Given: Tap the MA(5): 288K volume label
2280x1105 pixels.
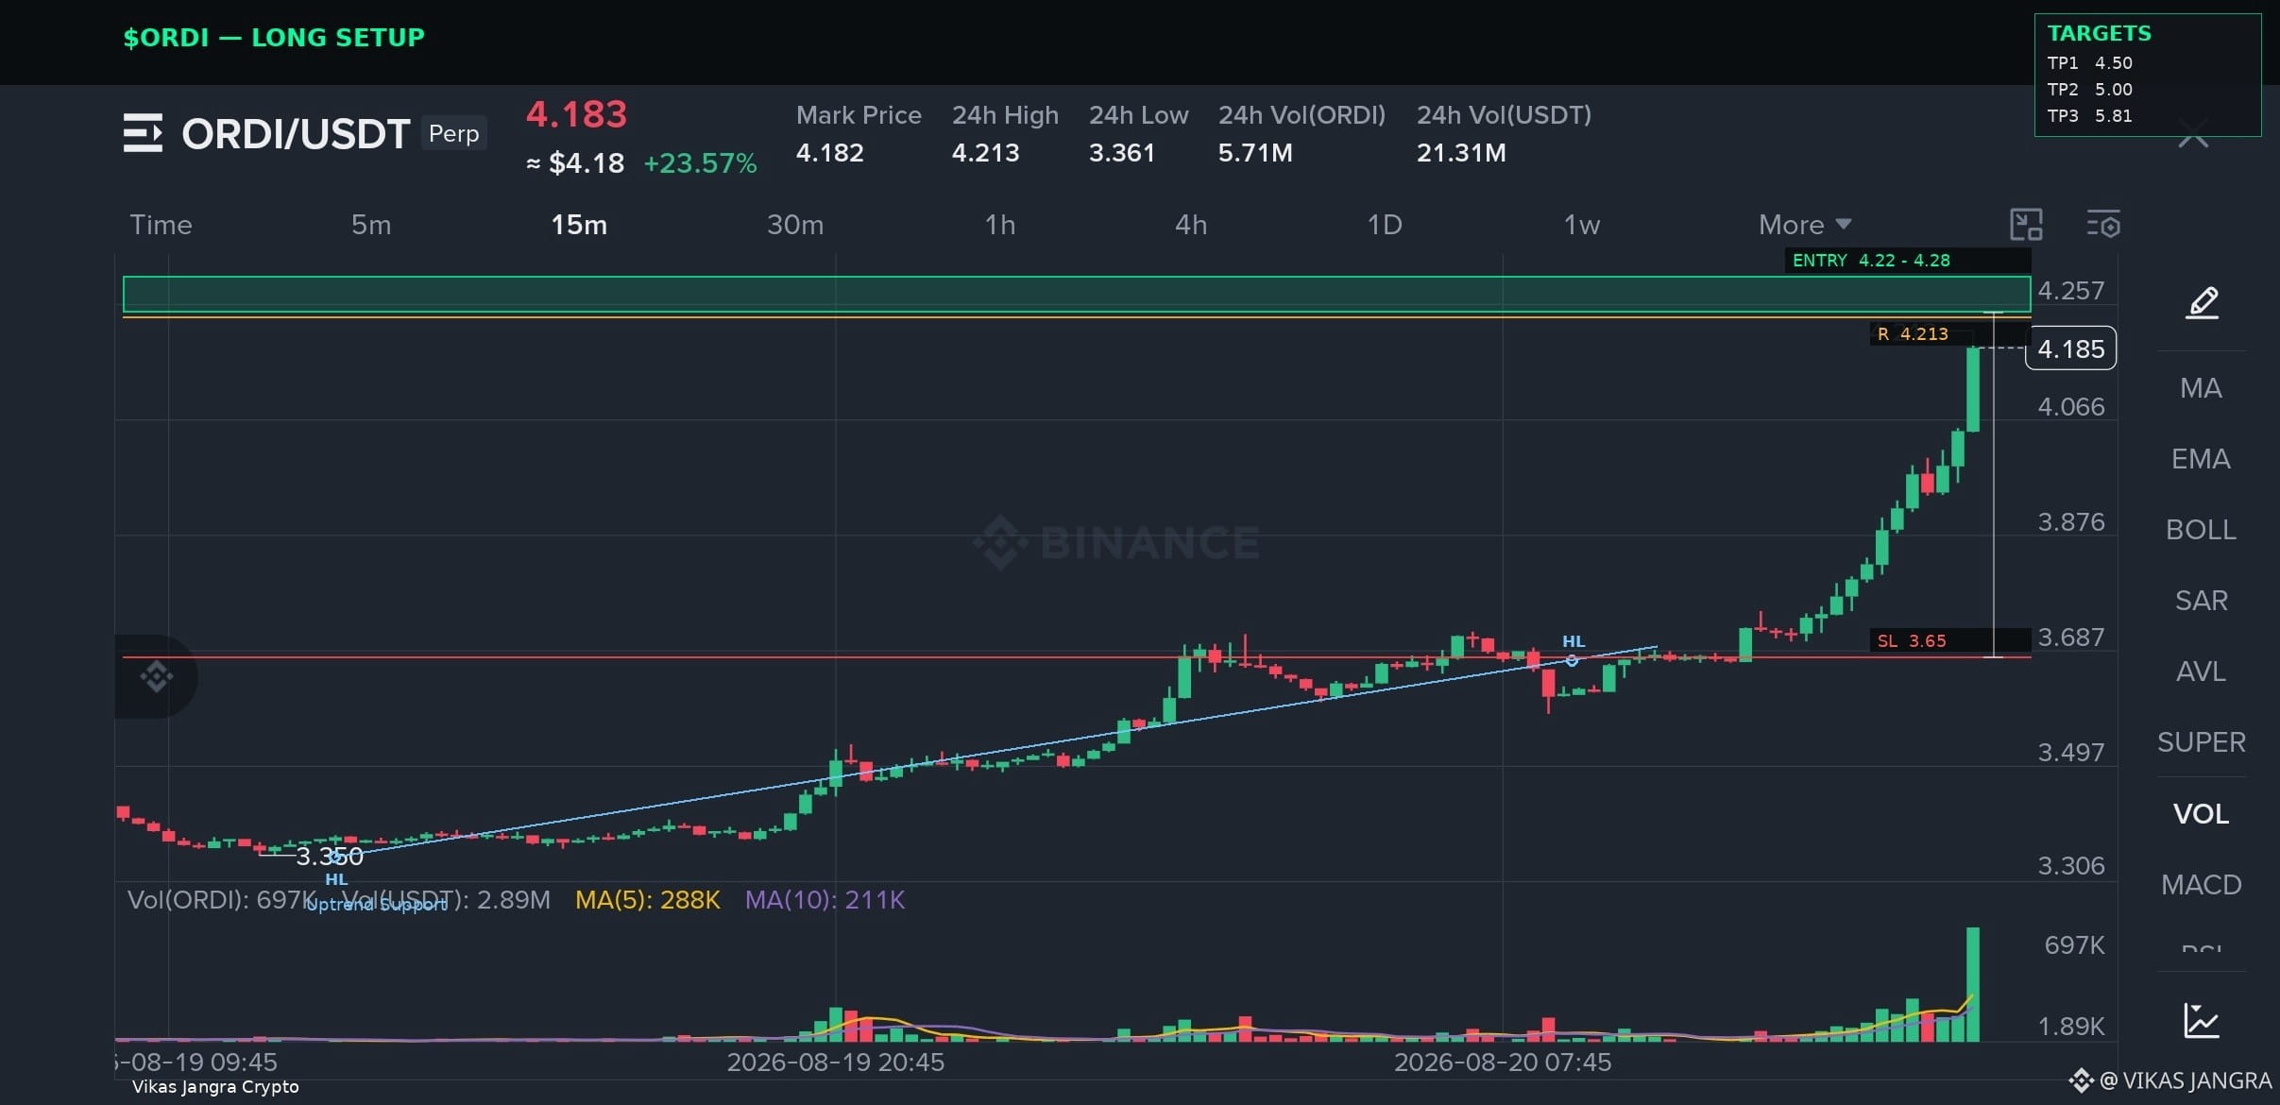Looking at the screenshot, I should tap(648, 900).
